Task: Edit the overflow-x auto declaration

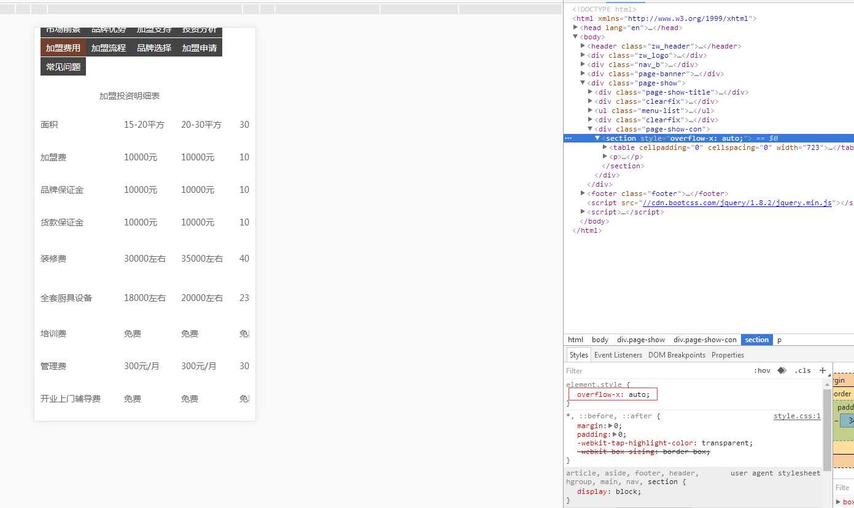Action: [613, 394]
